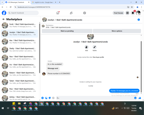Open the GIF picker icon
This screenshot has height=115, width=144.
[53, 98]
